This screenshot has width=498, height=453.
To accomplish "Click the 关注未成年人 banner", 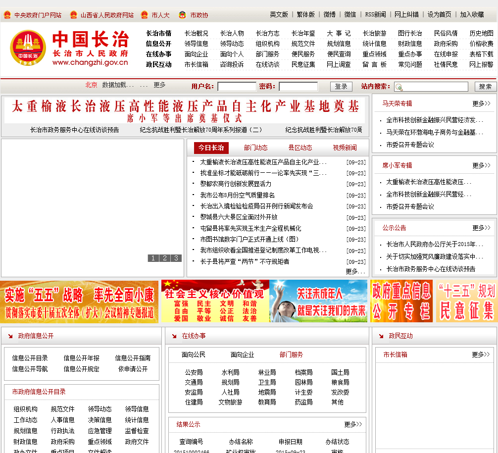I will (x=318, y=302).
